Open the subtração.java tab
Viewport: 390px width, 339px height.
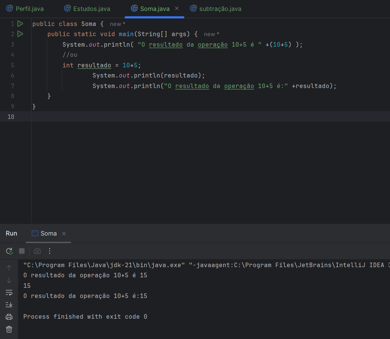click(x=215, y=9)
